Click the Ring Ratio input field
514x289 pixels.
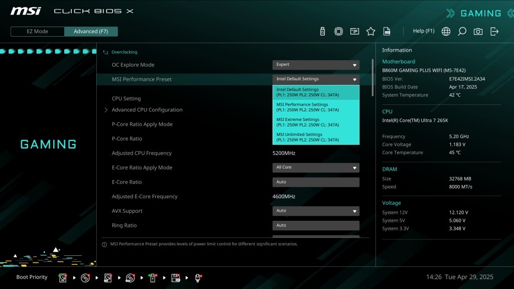(316, 225)
